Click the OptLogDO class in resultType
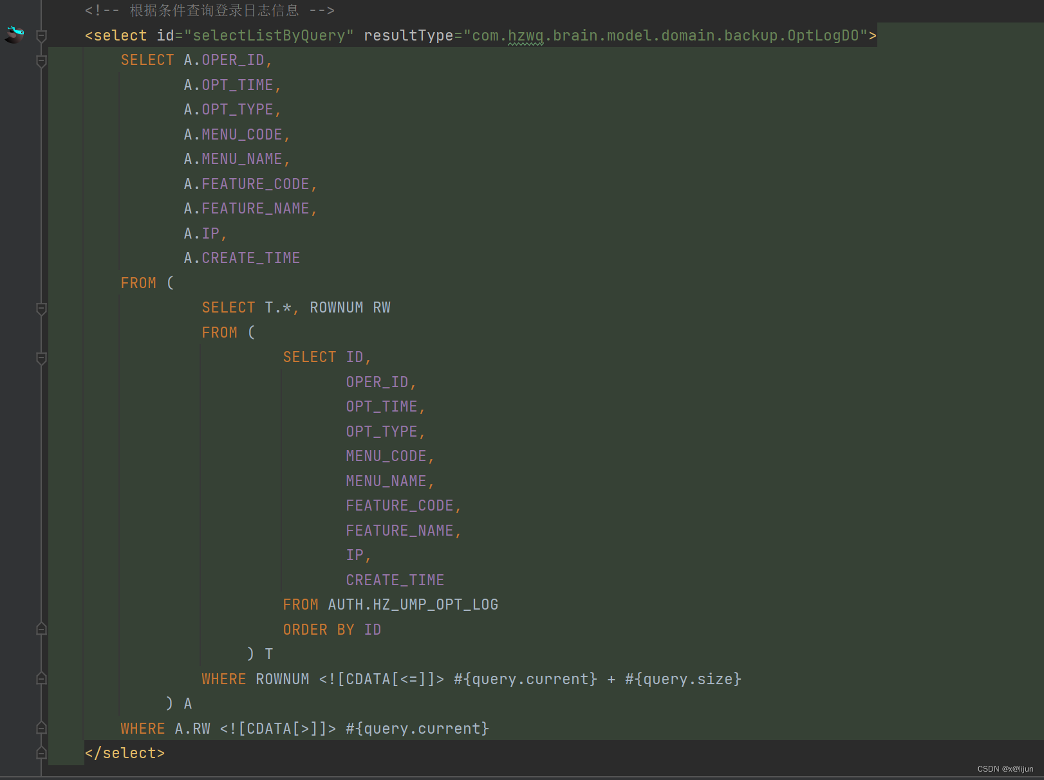 823,35
